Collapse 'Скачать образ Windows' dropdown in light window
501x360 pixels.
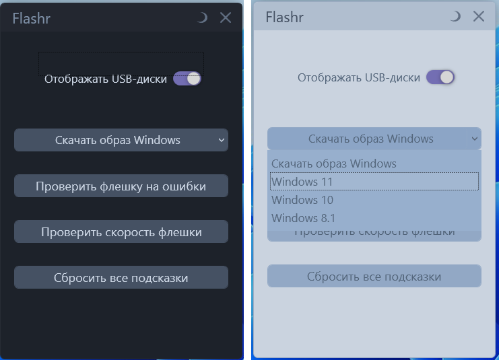[374, 139]
